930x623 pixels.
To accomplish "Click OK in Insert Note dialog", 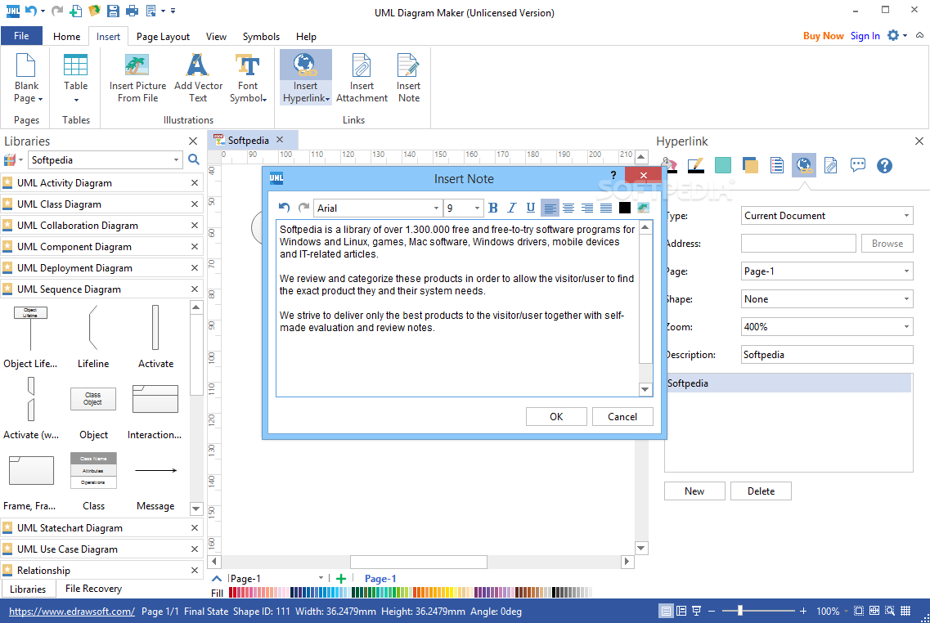I will point(556,417).
